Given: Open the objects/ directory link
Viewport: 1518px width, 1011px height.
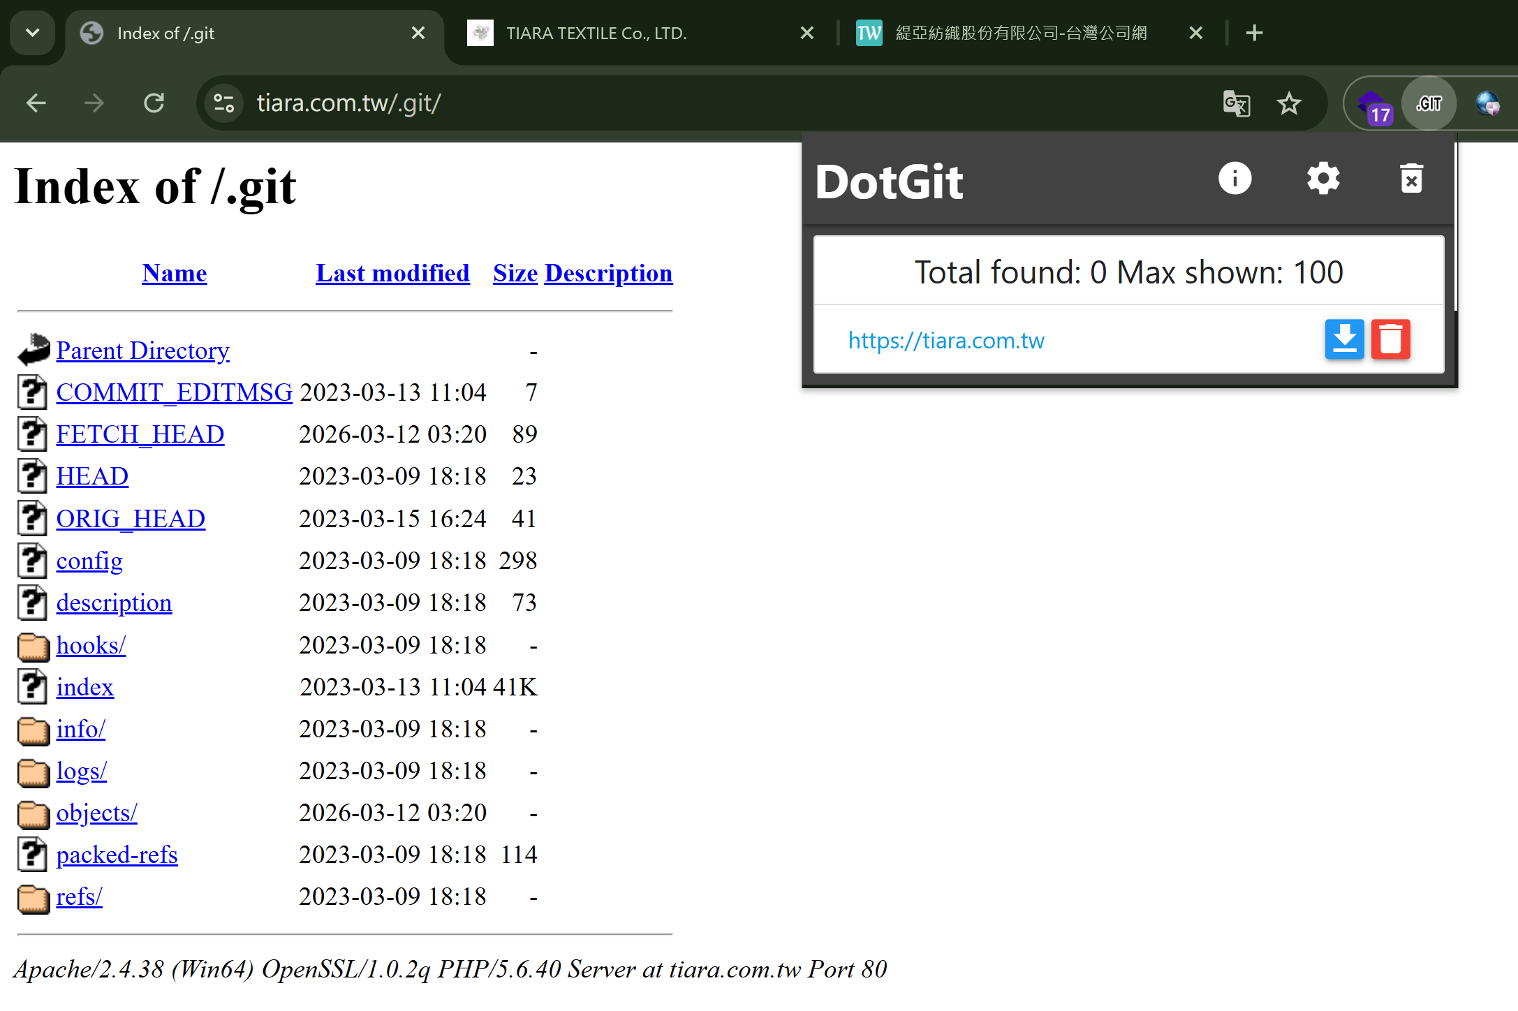Looking at the screenshot, I should (96, 813).
